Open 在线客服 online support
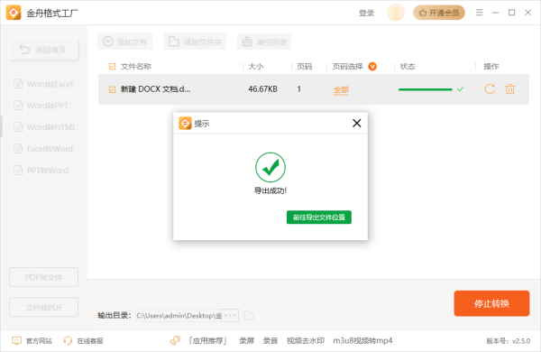This screenshot has width=541, height=352. 84,340
